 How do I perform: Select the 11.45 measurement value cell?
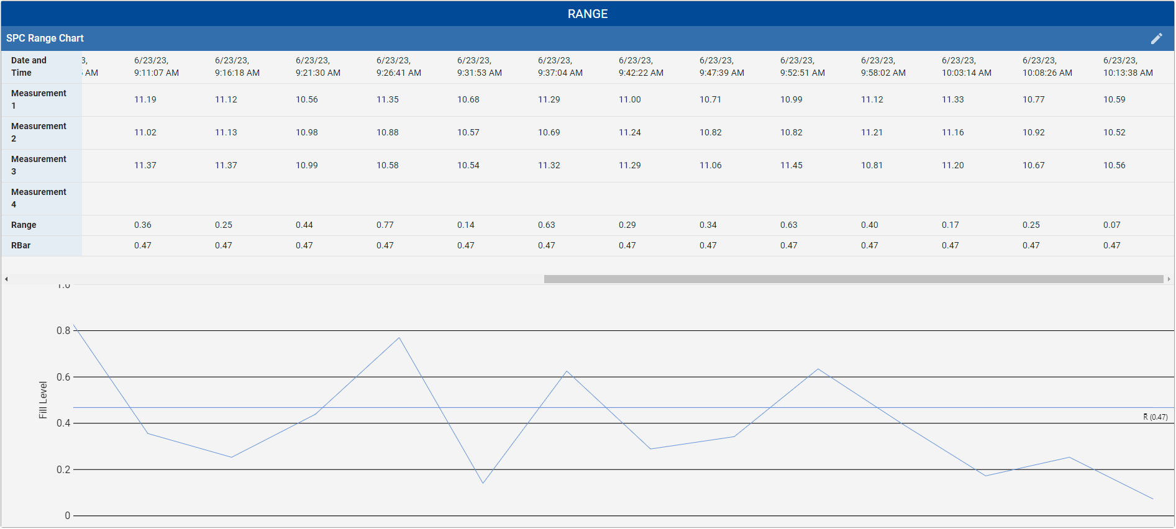point(791,165)
